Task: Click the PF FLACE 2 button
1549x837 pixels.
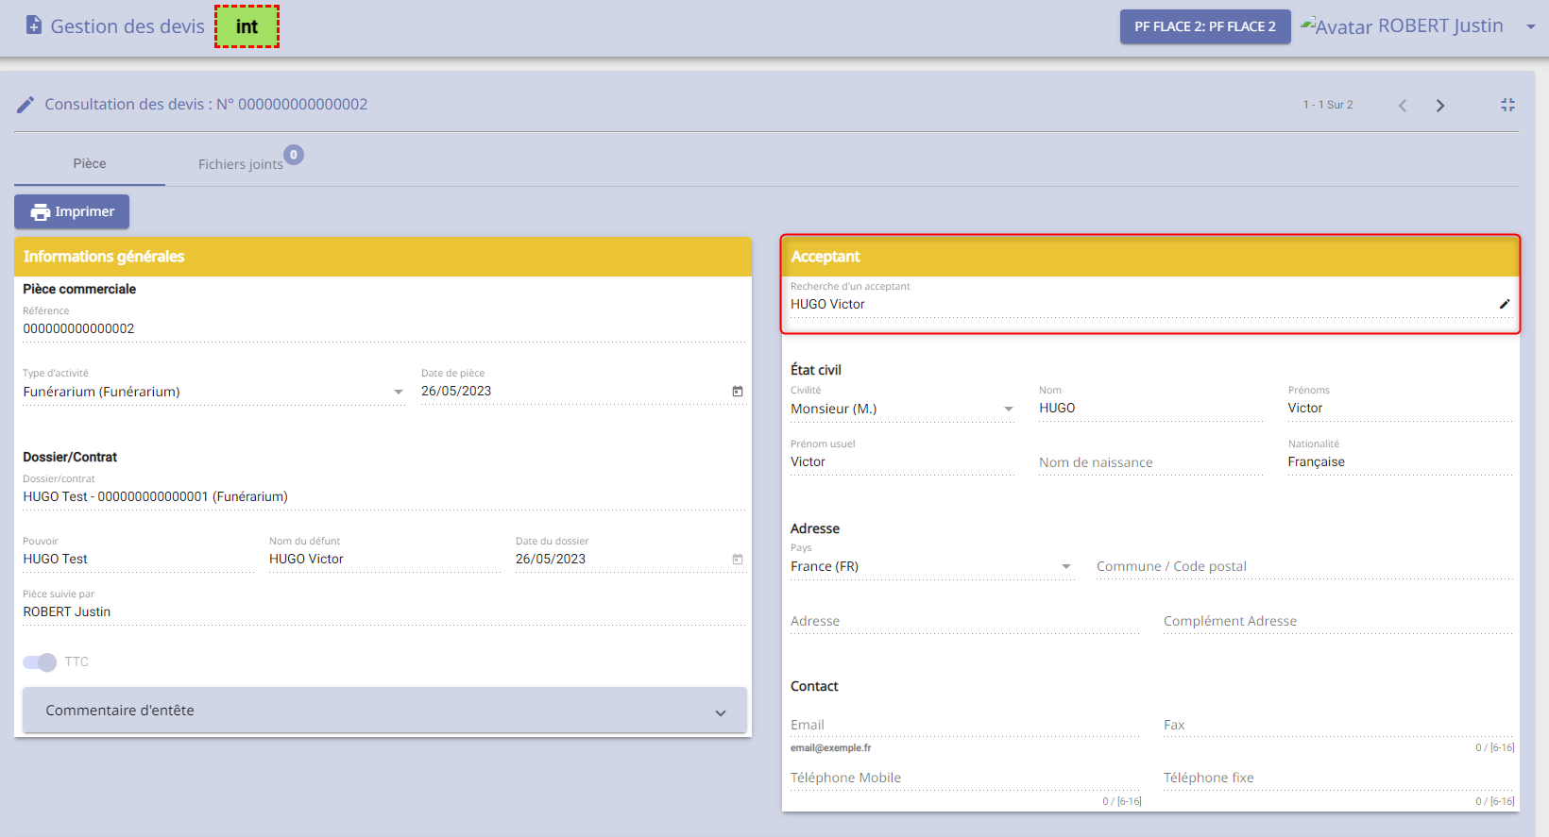Action: [x=1205, y=26]
